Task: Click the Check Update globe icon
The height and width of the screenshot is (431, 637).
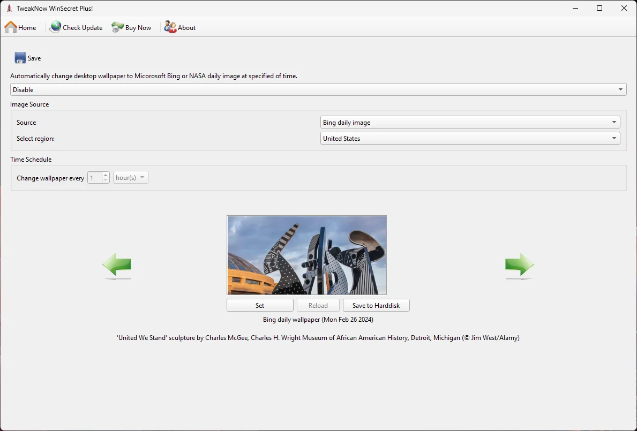Action: pyautogui.click(x=55, y=27)
